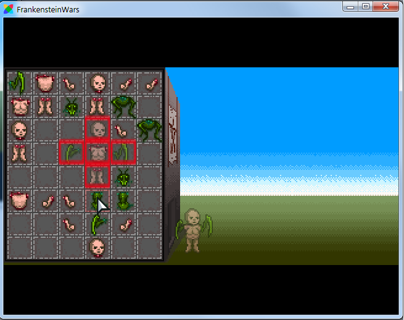Select the human legs in the leftmost column

(19, 153)
